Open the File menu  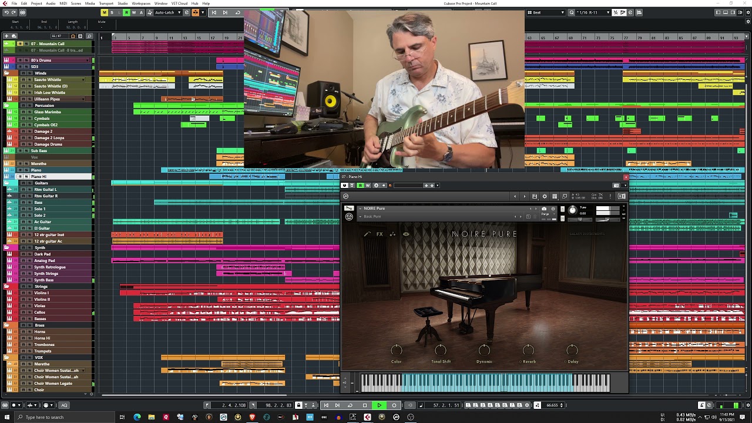pyautogui.click(x=14, y=4)
